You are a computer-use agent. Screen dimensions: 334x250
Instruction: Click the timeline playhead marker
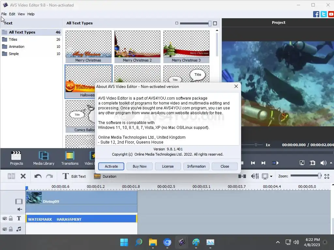pyautogui.click(x=27, y=188)
